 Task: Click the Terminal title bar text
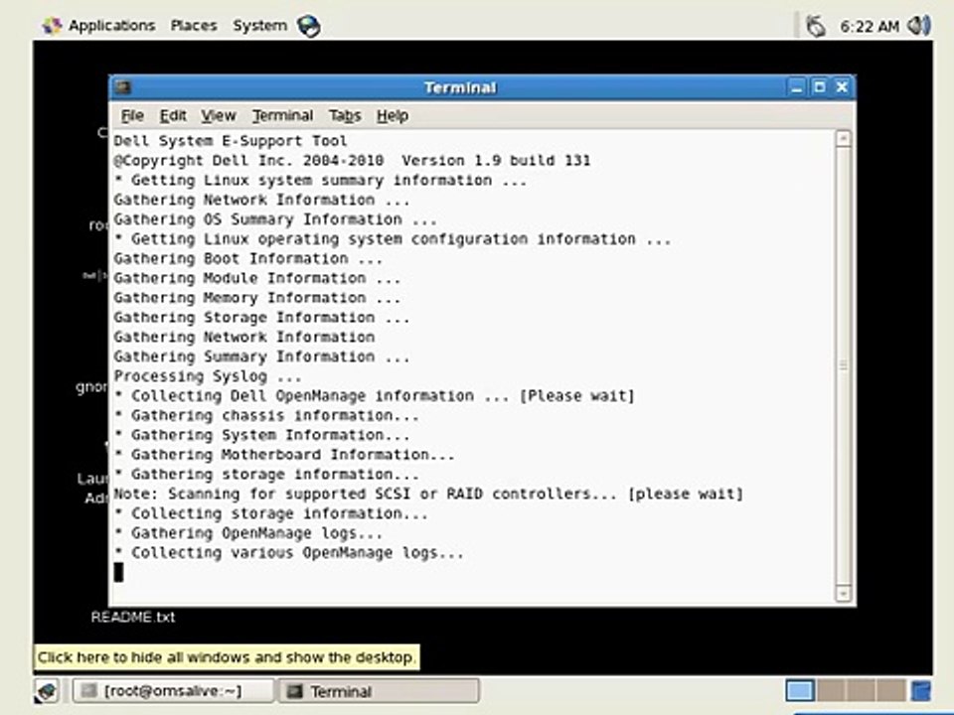point(460,87)
